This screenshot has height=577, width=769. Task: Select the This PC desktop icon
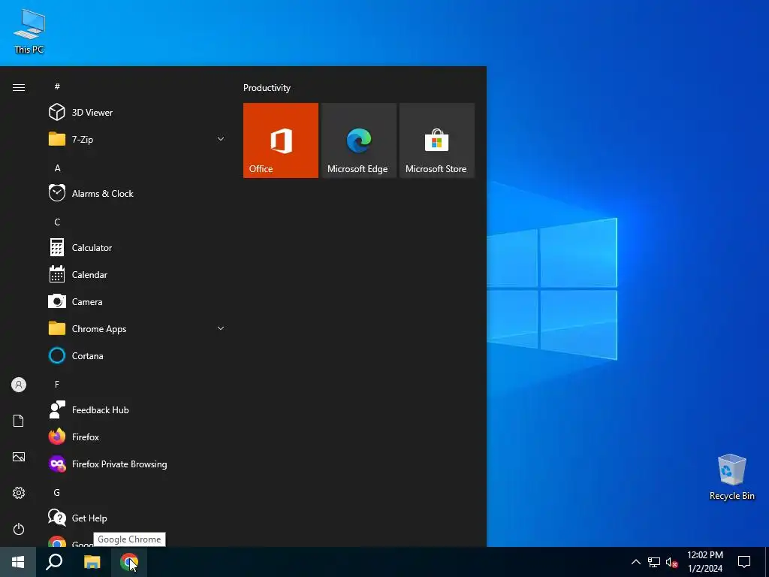click(x=29, y=32)
